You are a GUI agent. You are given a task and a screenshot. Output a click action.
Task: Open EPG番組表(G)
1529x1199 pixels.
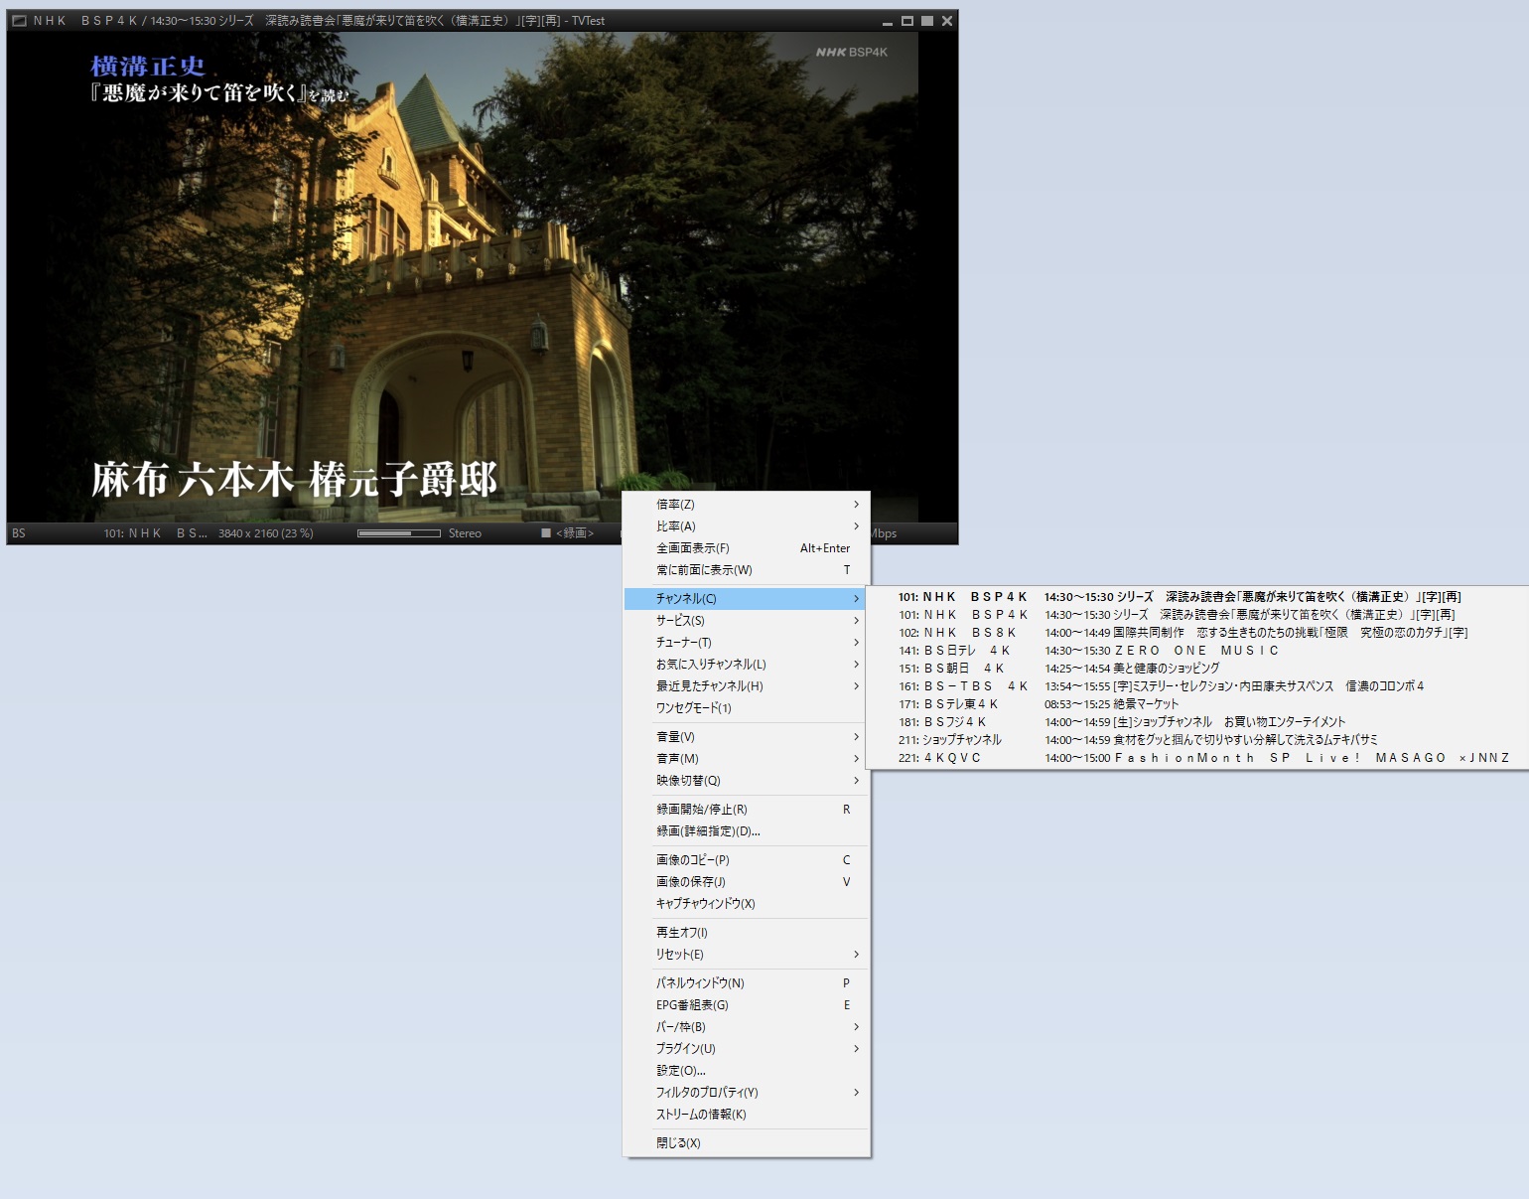click(x=746, y=1005)
